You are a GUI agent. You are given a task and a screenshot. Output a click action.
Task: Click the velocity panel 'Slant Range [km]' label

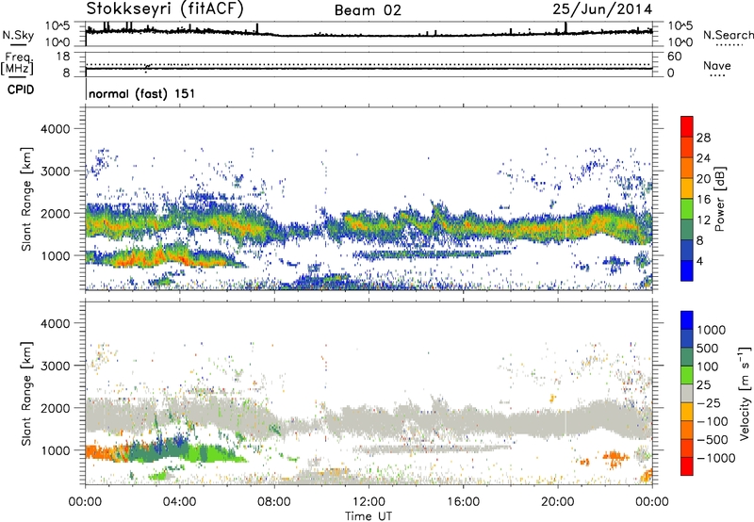click(26, 394)
